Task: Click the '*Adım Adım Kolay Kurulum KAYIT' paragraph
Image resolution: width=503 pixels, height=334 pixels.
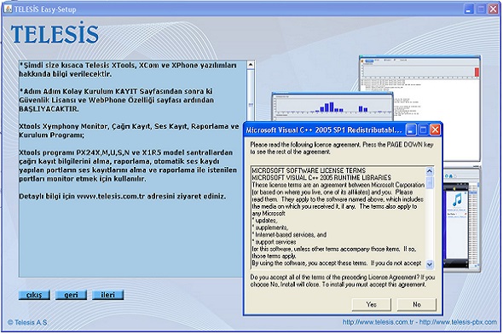Action: click(116, 100)
